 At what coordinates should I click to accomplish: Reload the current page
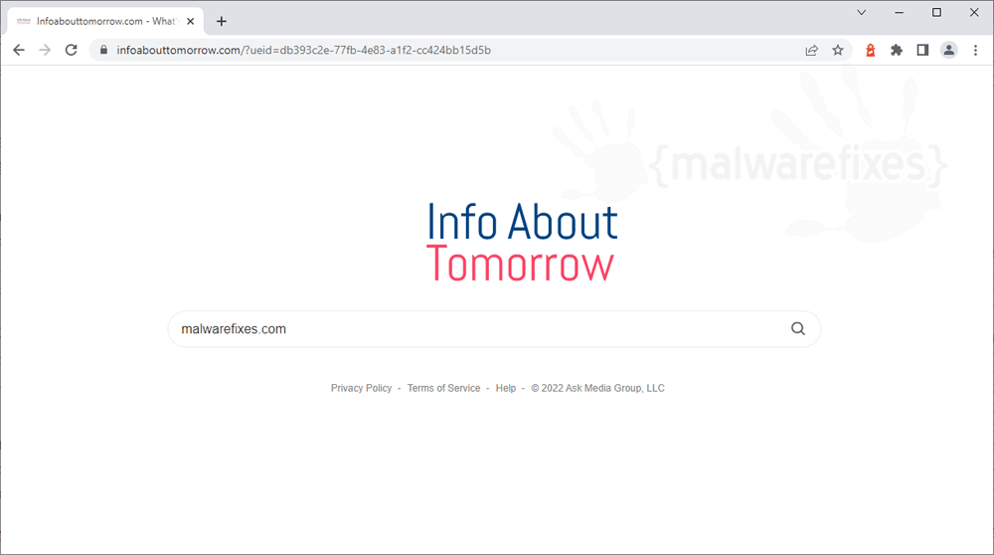point(71,50)
